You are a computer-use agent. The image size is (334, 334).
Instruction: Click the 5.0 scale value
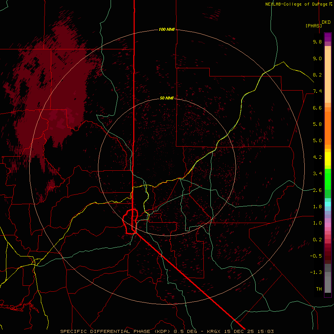[x=317, y=141]
